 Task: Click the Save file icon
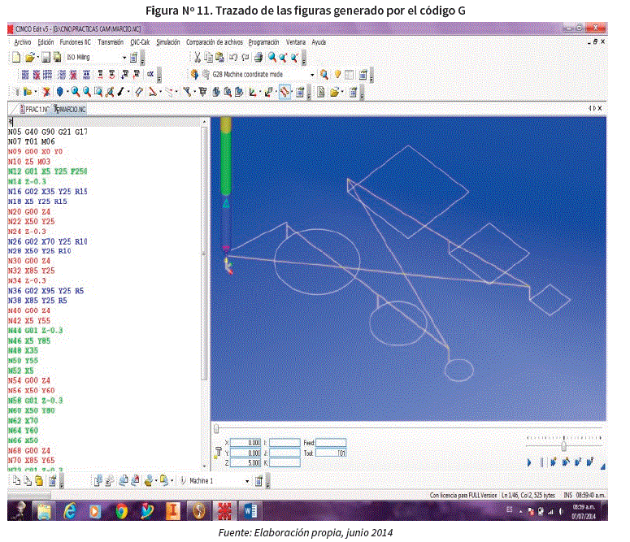click(46, 58)
